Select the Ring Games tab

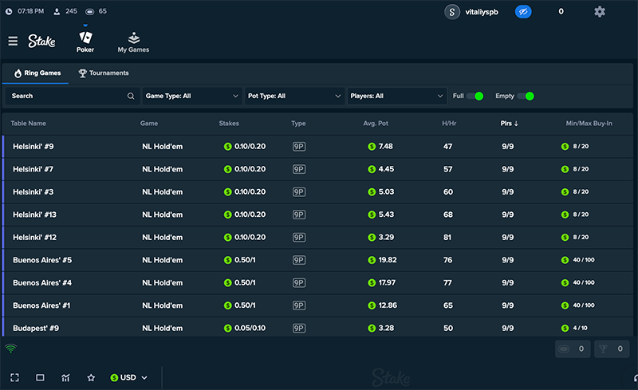37,73
